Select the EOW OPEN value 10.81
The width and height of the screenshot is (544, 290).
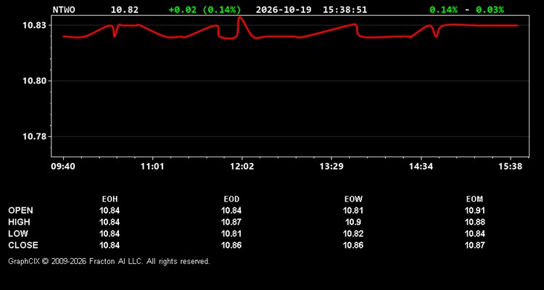pyautogui.click(x=353, y=210)
